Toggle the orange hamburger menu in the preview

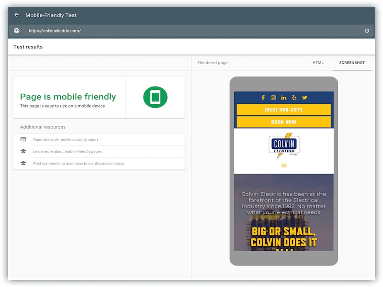pyautogui.click(x=283, y=166)
